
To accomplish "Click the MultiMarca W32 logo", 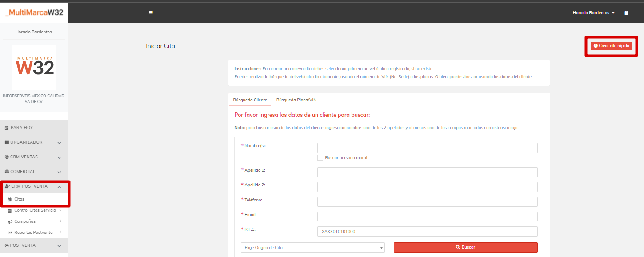I will coord(34,12).
